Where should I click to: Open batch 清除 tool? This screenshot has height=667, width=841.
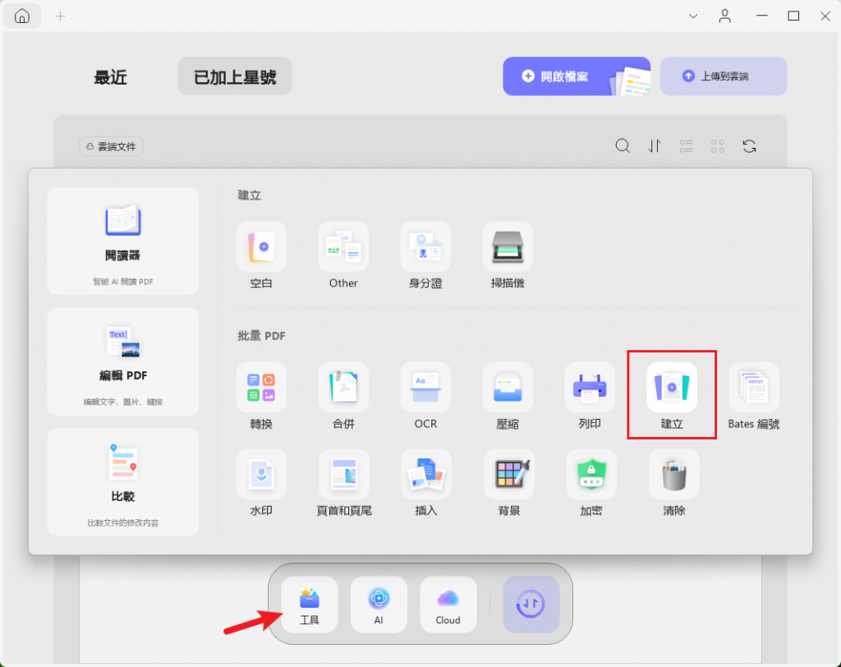[674, 484]
